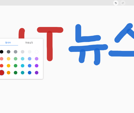
Task: Select the currently highlighted dark red swatch
Action: (x=2, y=73)
